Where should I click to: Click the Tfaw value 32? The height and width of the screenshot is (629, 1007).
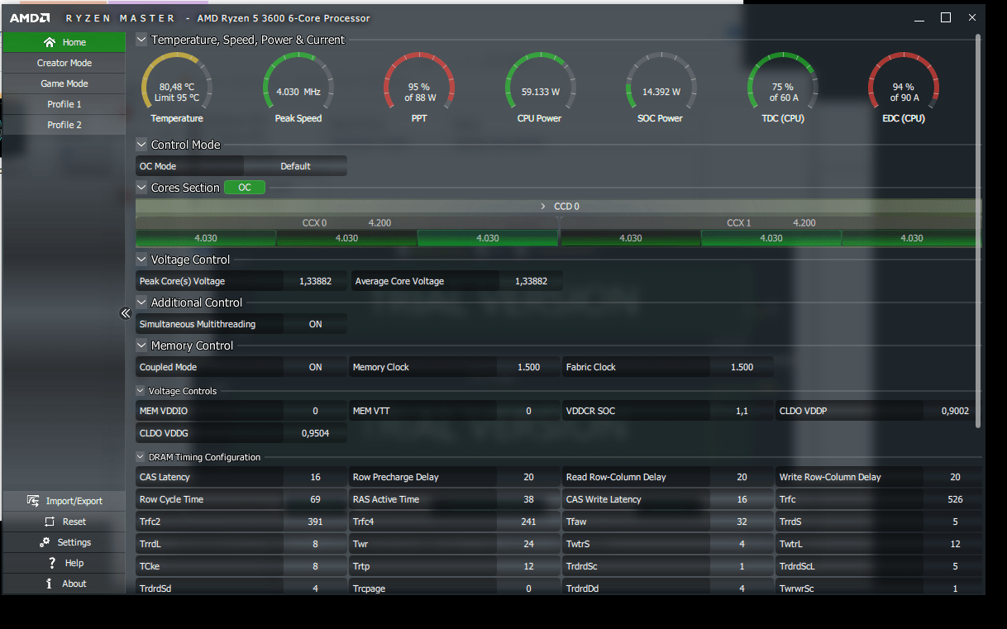tap(742, 522)
